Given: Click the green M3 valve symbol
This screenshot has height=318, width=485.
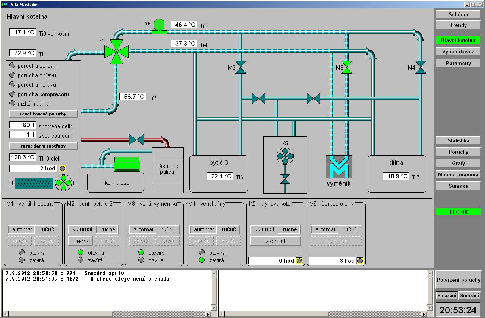Looking at the screenshot, I should pyautogui.click(x=346, y=67).
